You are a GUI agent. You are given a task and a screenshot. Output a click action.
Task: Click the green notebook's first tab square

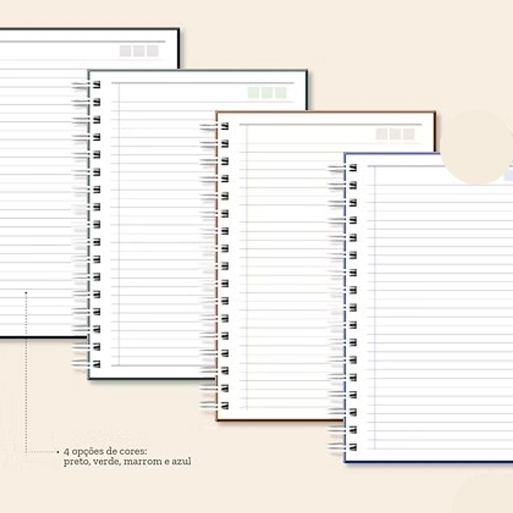click(253, 93)
